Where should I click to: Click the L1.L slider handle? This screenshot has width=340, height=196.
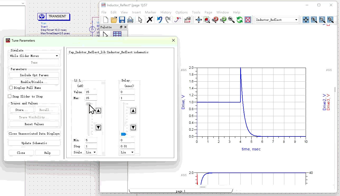[89, 104]
